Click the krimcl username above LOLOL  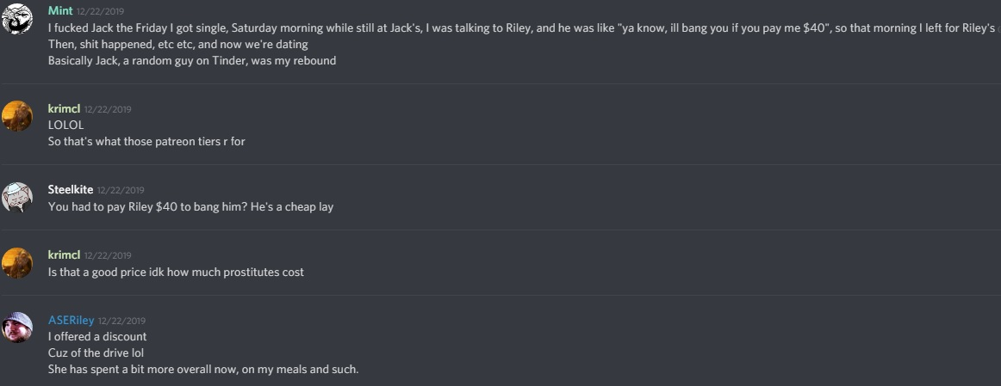coord(64,109)
